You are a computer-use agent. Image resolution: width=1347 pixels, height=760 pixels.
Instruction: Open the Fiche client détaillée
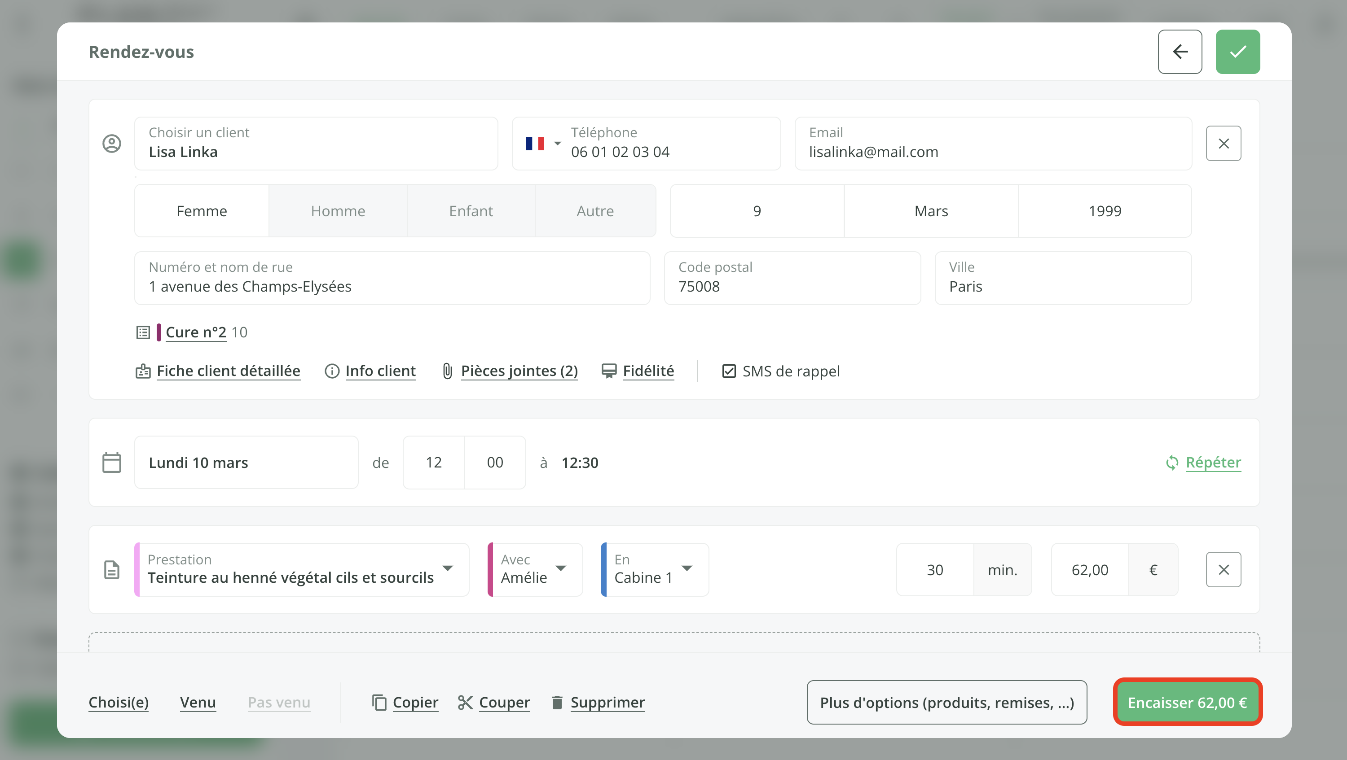pos(229,370)
